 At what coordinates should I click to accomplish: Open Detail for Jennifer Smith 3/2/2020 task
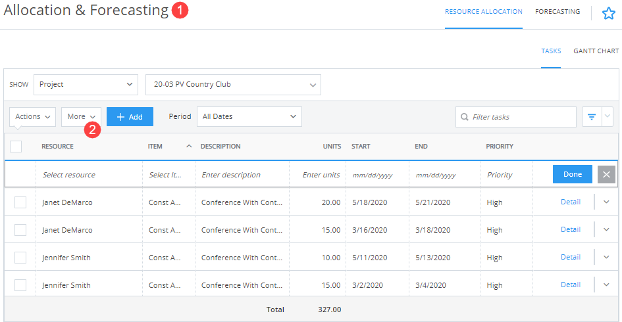[x=571, y=285]
